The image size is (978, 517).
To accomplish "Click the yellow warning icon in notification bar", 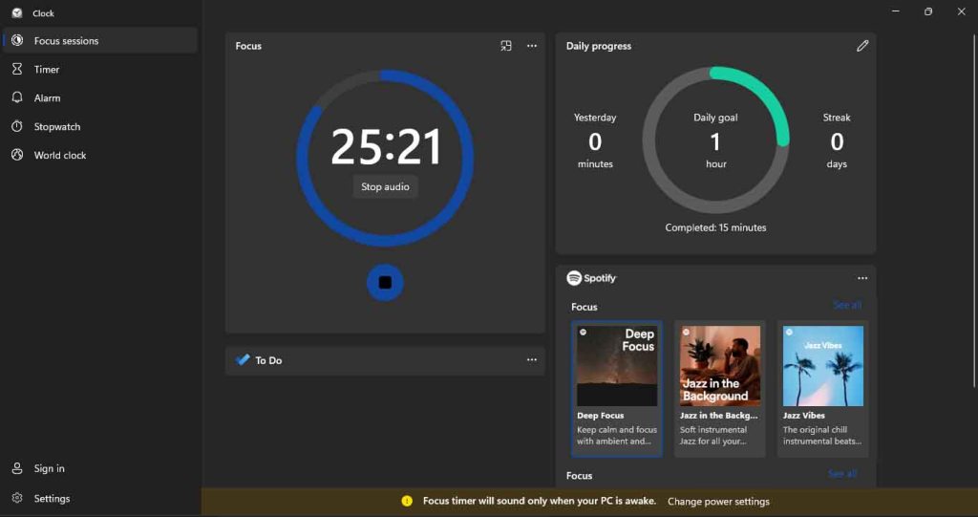I will (x=407, y=501).
